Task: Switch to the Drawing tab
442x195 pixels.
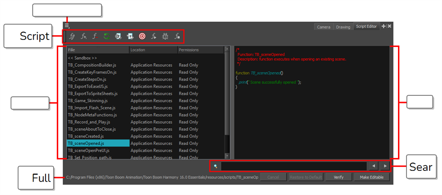Action: tap(343, 27)
